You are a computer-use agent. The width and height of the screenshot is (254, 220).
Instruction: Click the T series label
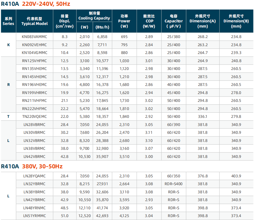click(x=8, y=117)
